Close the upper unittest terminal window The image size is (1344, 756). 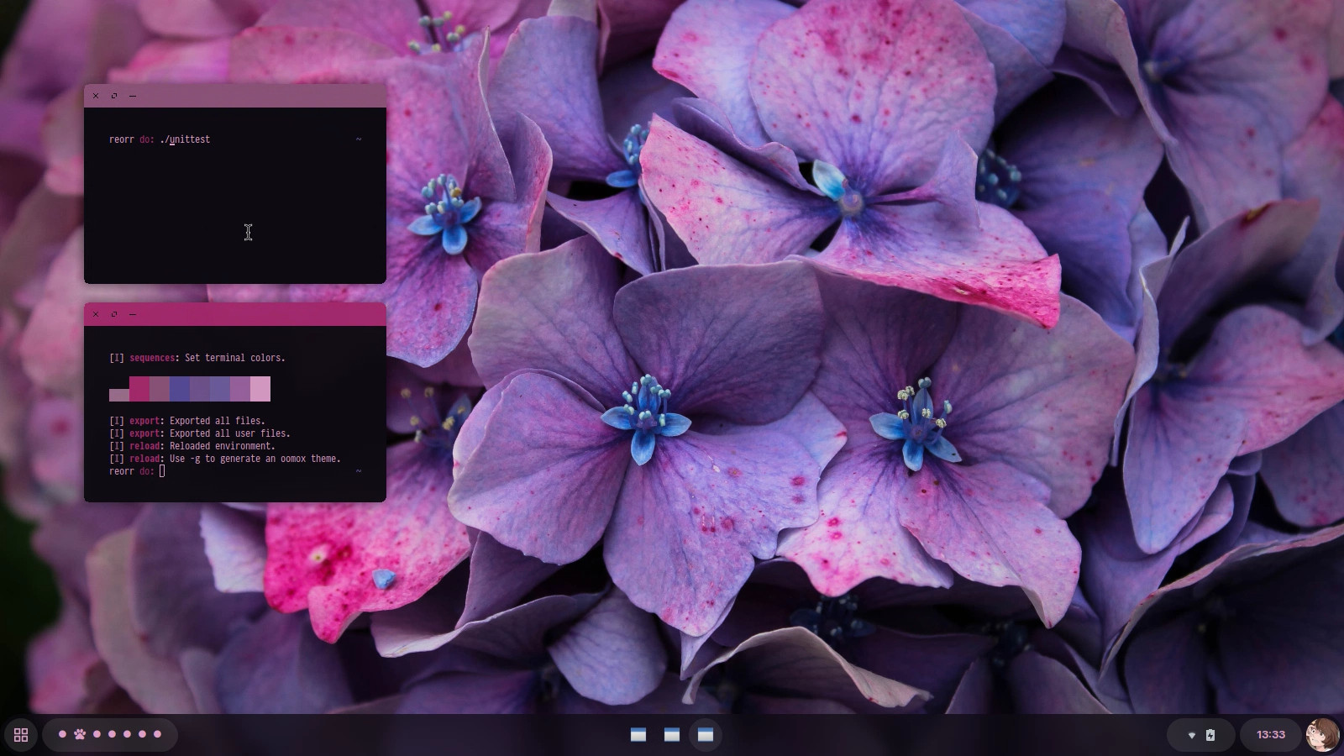point(96,96)
